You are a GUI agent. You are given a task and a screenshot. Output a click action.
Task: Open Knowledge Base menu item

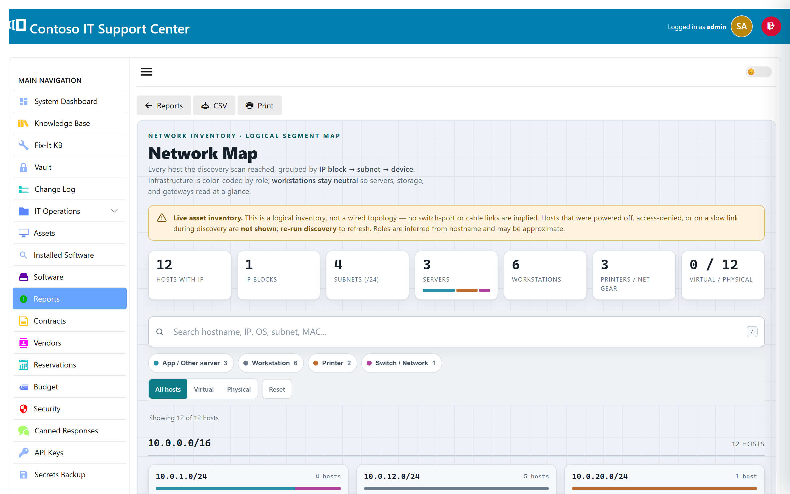click(x=69, y=123)
